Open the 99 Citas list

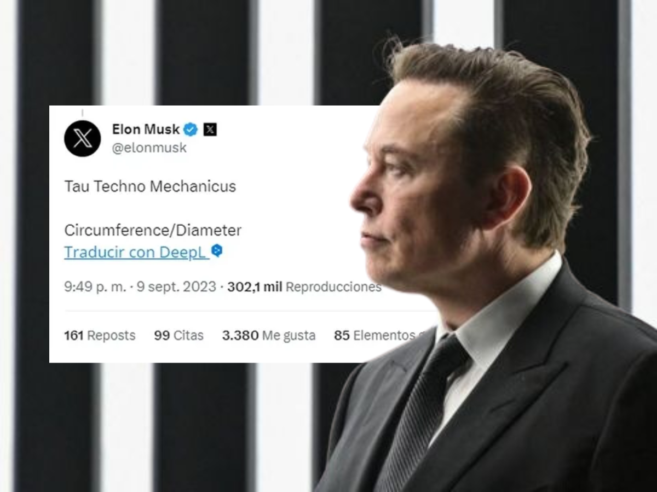tap(178, 335)
